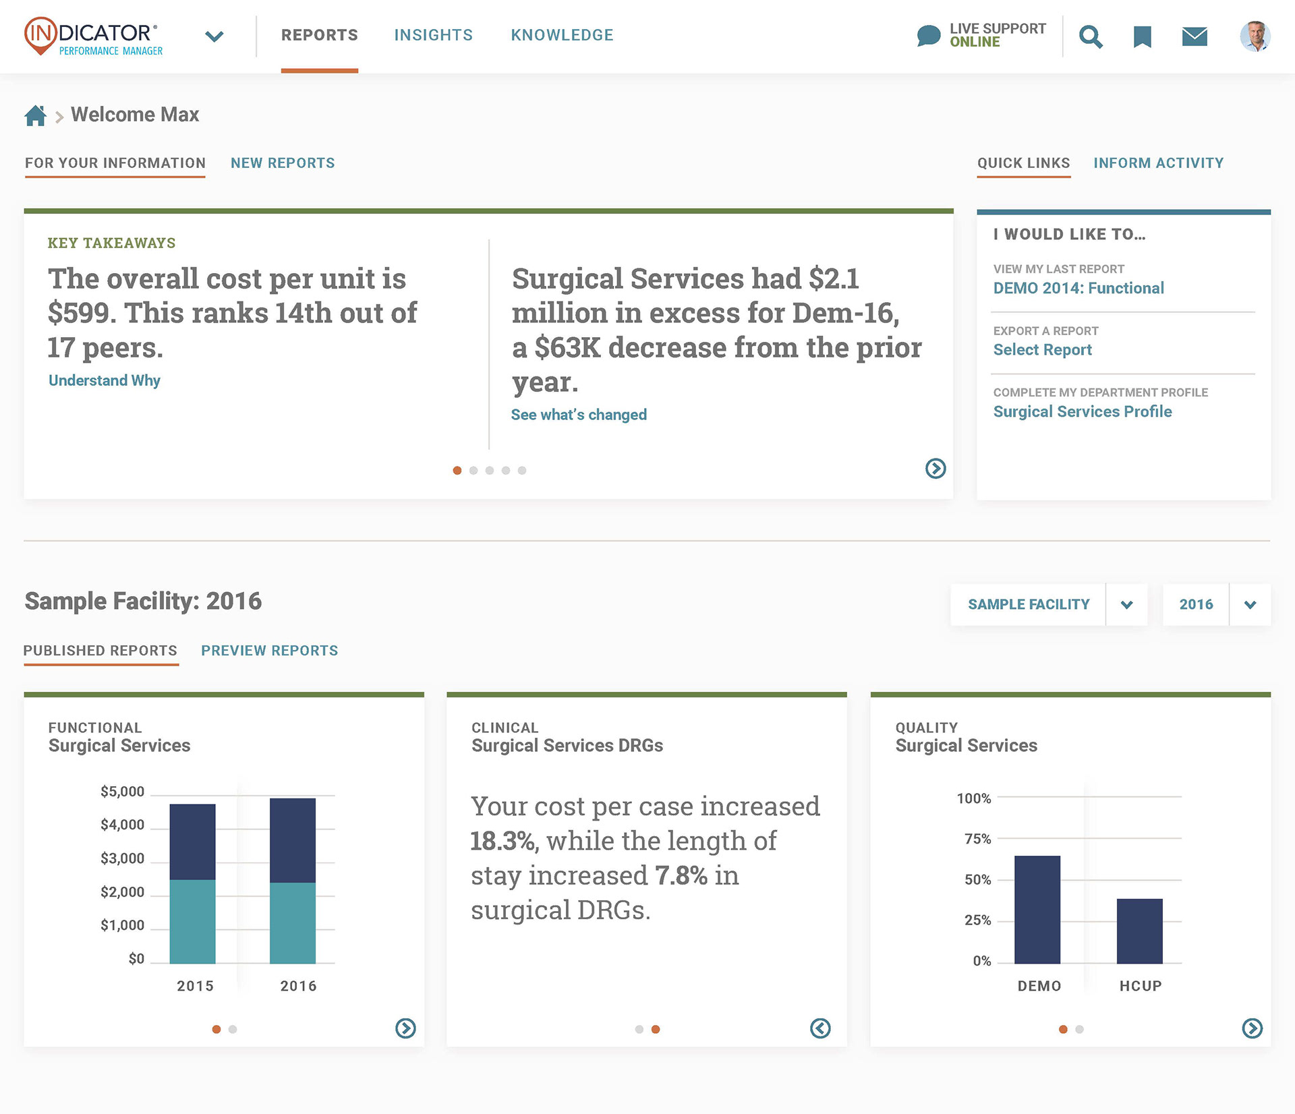Viewport: 1295px width, 1114px height.
Task: Go back on Clinical card arrow
Action: [x=820, y=1028]
